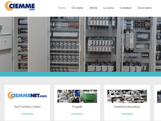
Task: Open the Home menu item
Action: (62, 8)
